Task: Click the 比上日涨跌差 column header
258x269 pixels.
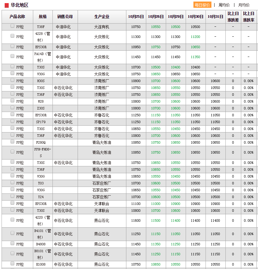Action: [233, 17]
